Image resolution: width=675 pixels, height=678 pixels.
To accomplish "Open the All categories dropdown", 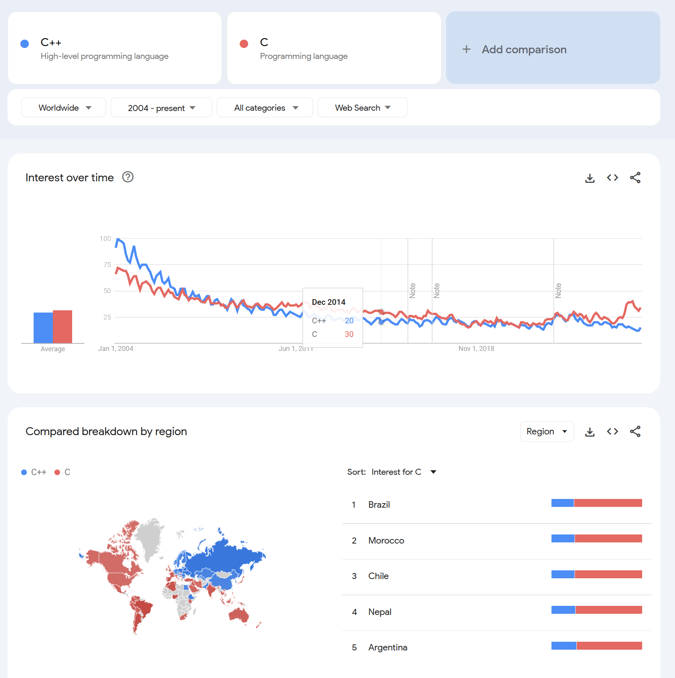I will 265,108.
